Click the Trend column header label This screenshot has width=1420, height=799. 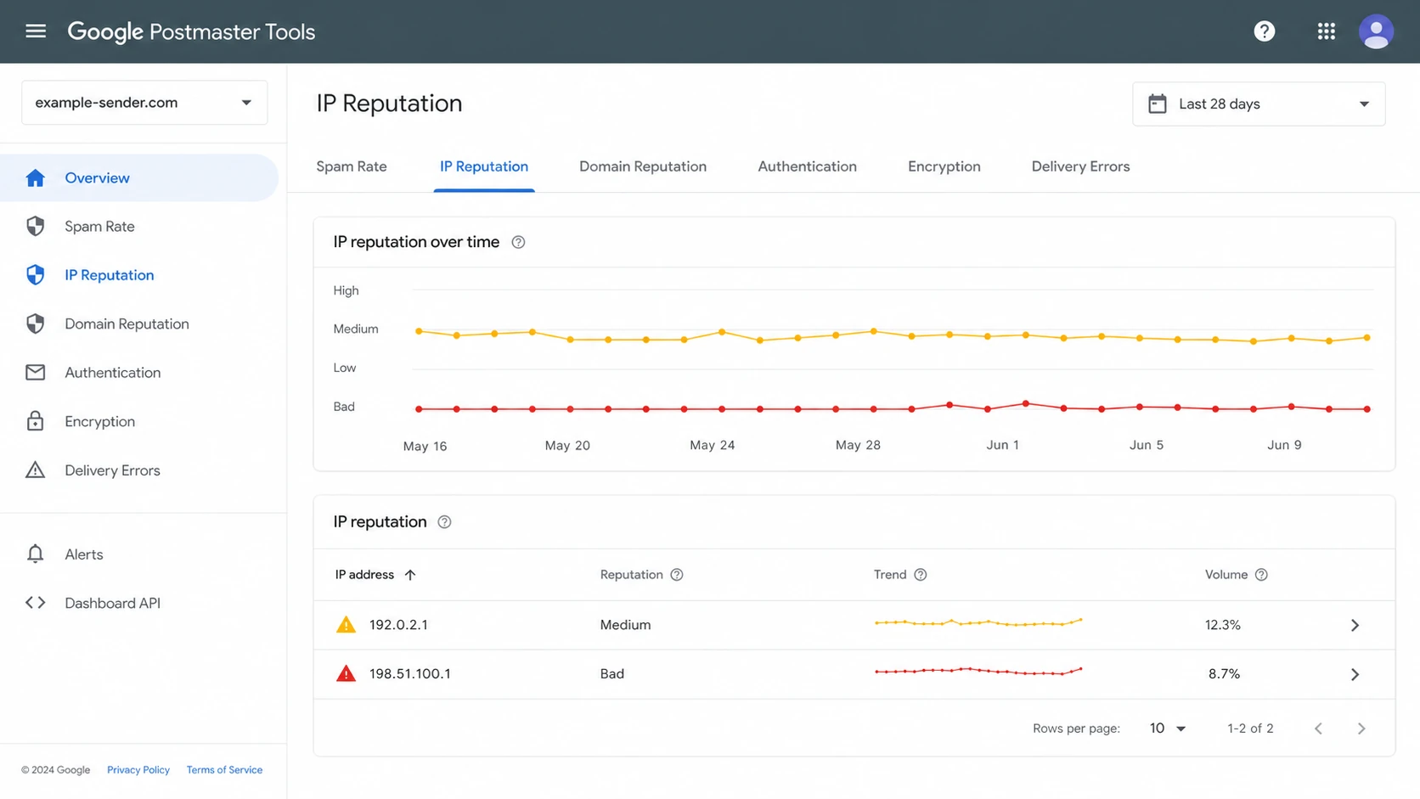890,575
